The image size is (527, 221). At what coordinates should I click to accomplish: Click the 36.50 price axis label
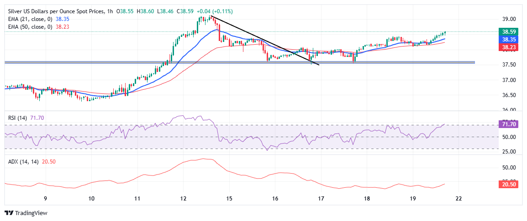coord(508,95)
